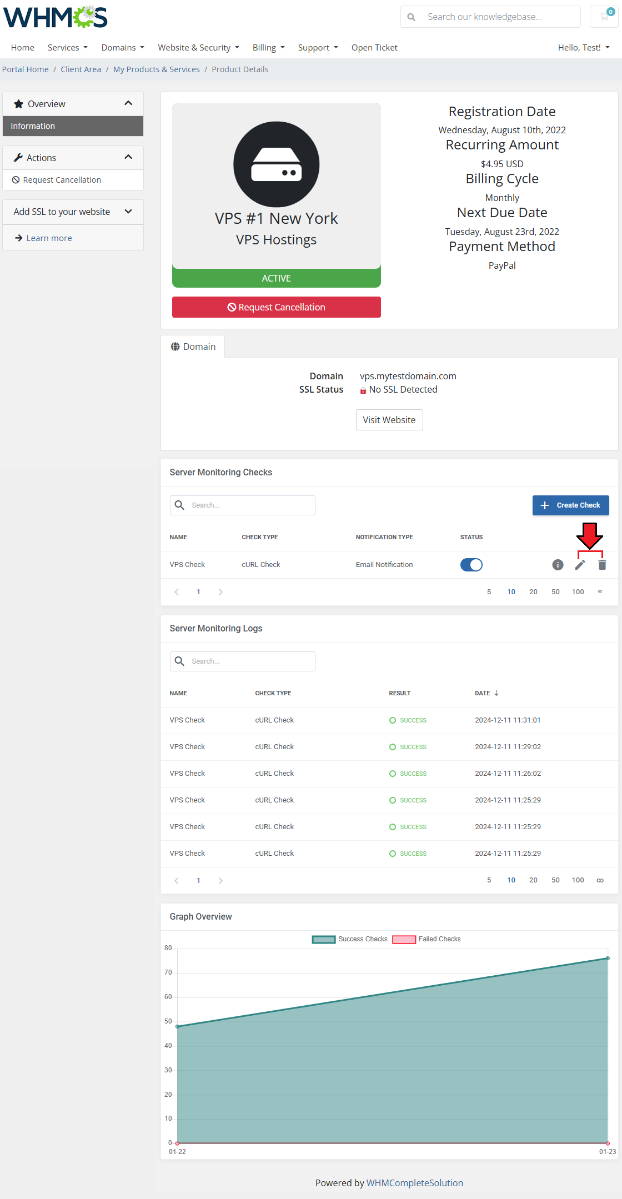
Task: Go to previous page in Monitoring Checks
Action: pos(177,592)
